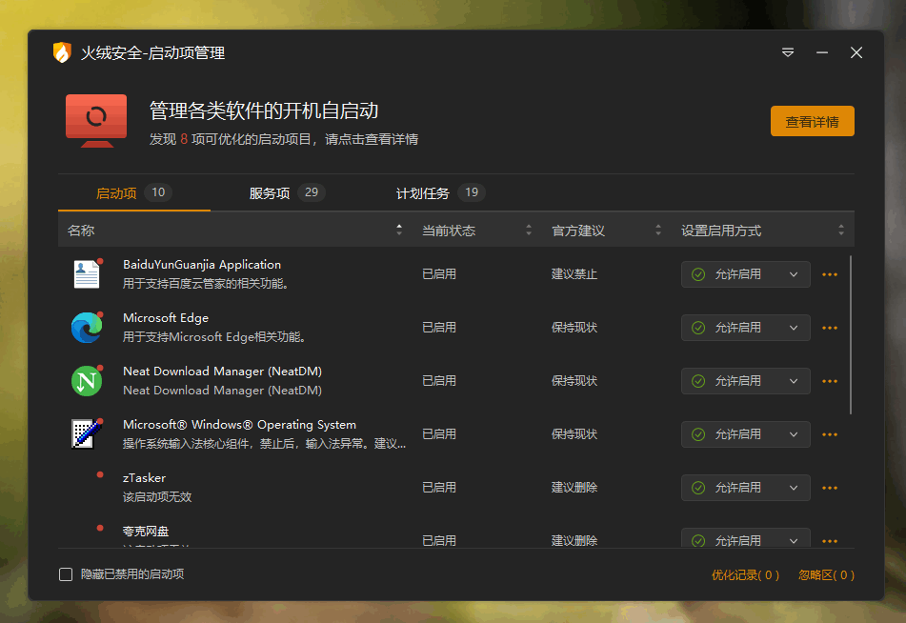The width and height of the screenshot is (906, 623).
Task: Open the 忽略区 link
Action: click(826, 575)
